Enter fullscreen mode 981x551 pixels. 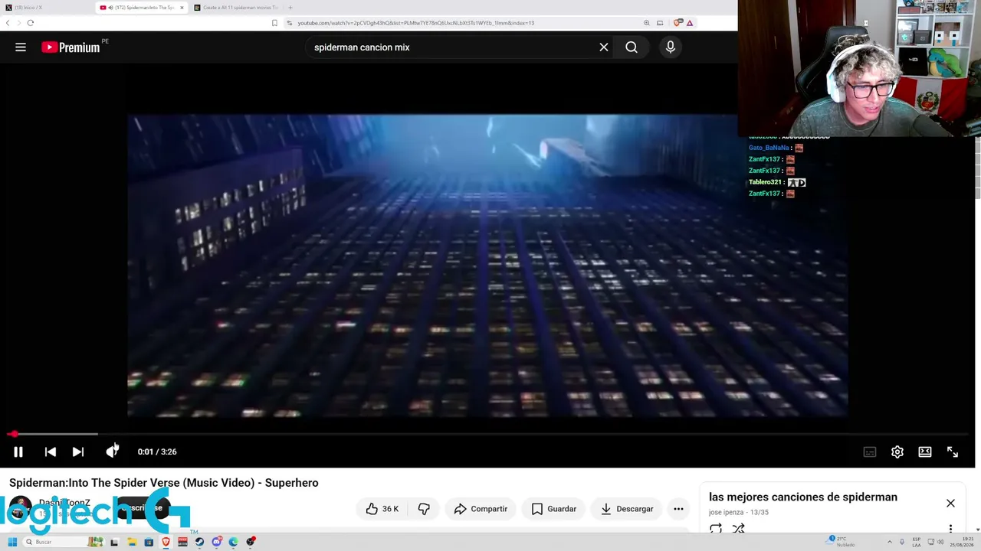[953, 452]
